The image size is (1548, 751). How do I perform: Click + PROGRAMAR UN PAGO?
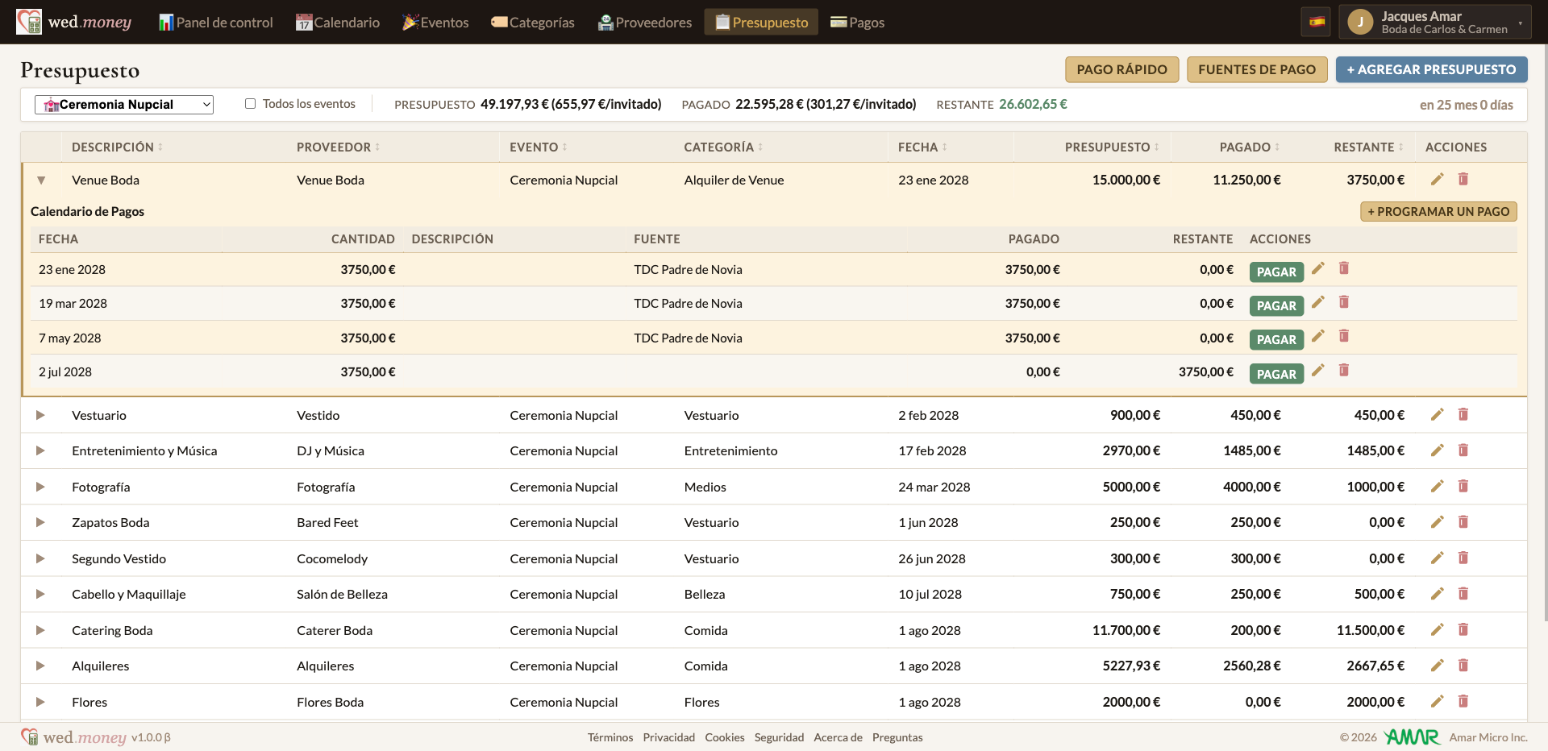1438,211
